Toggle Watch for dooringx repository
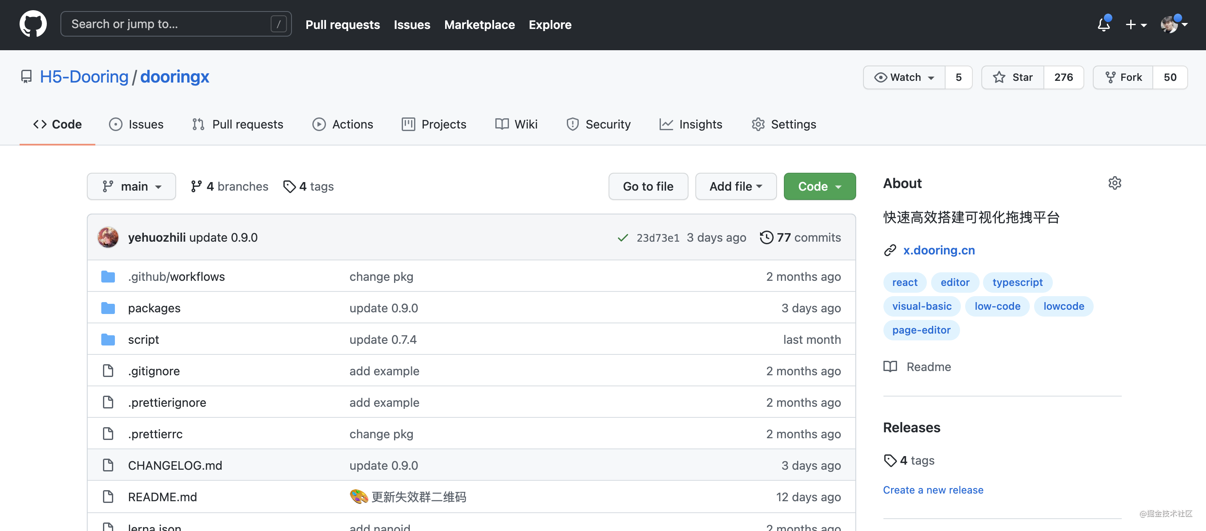 coord(904,77)
